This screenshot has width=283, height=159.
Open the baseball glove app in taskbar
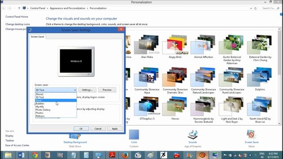click(x=203, y=155)
